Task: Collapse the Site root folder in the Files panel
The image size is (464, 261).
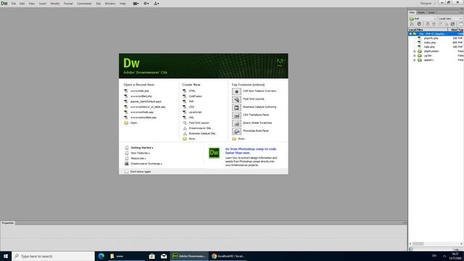Action: point(410,34)
